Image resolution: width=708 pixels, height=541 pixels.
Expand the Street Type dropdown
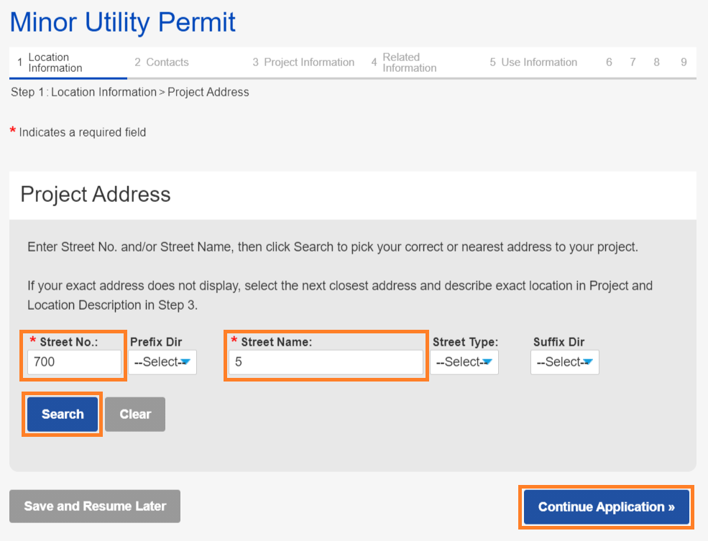point(464,362)
